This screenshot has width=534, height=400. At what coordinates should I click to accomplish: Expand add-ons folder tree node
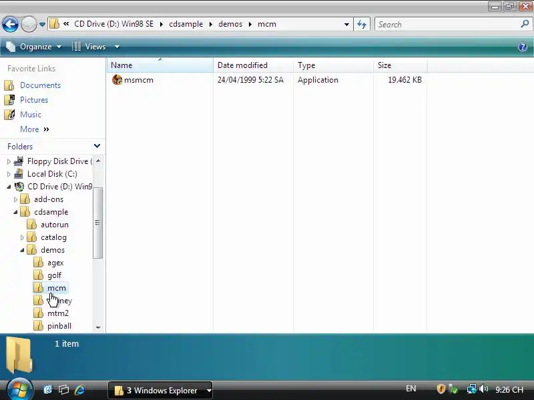pos(15,199)
